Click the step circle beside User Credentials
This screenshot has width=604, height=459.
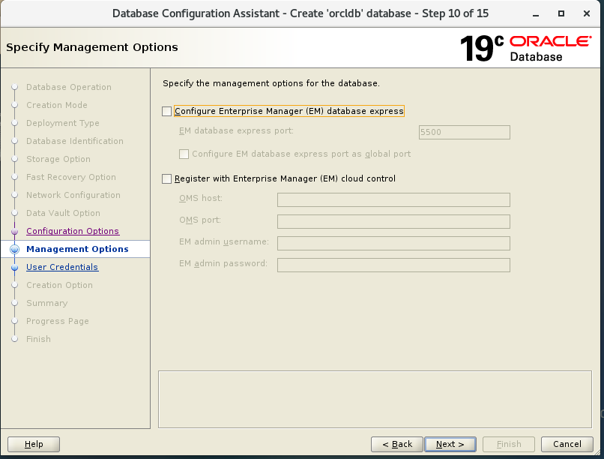click(16, 267)
